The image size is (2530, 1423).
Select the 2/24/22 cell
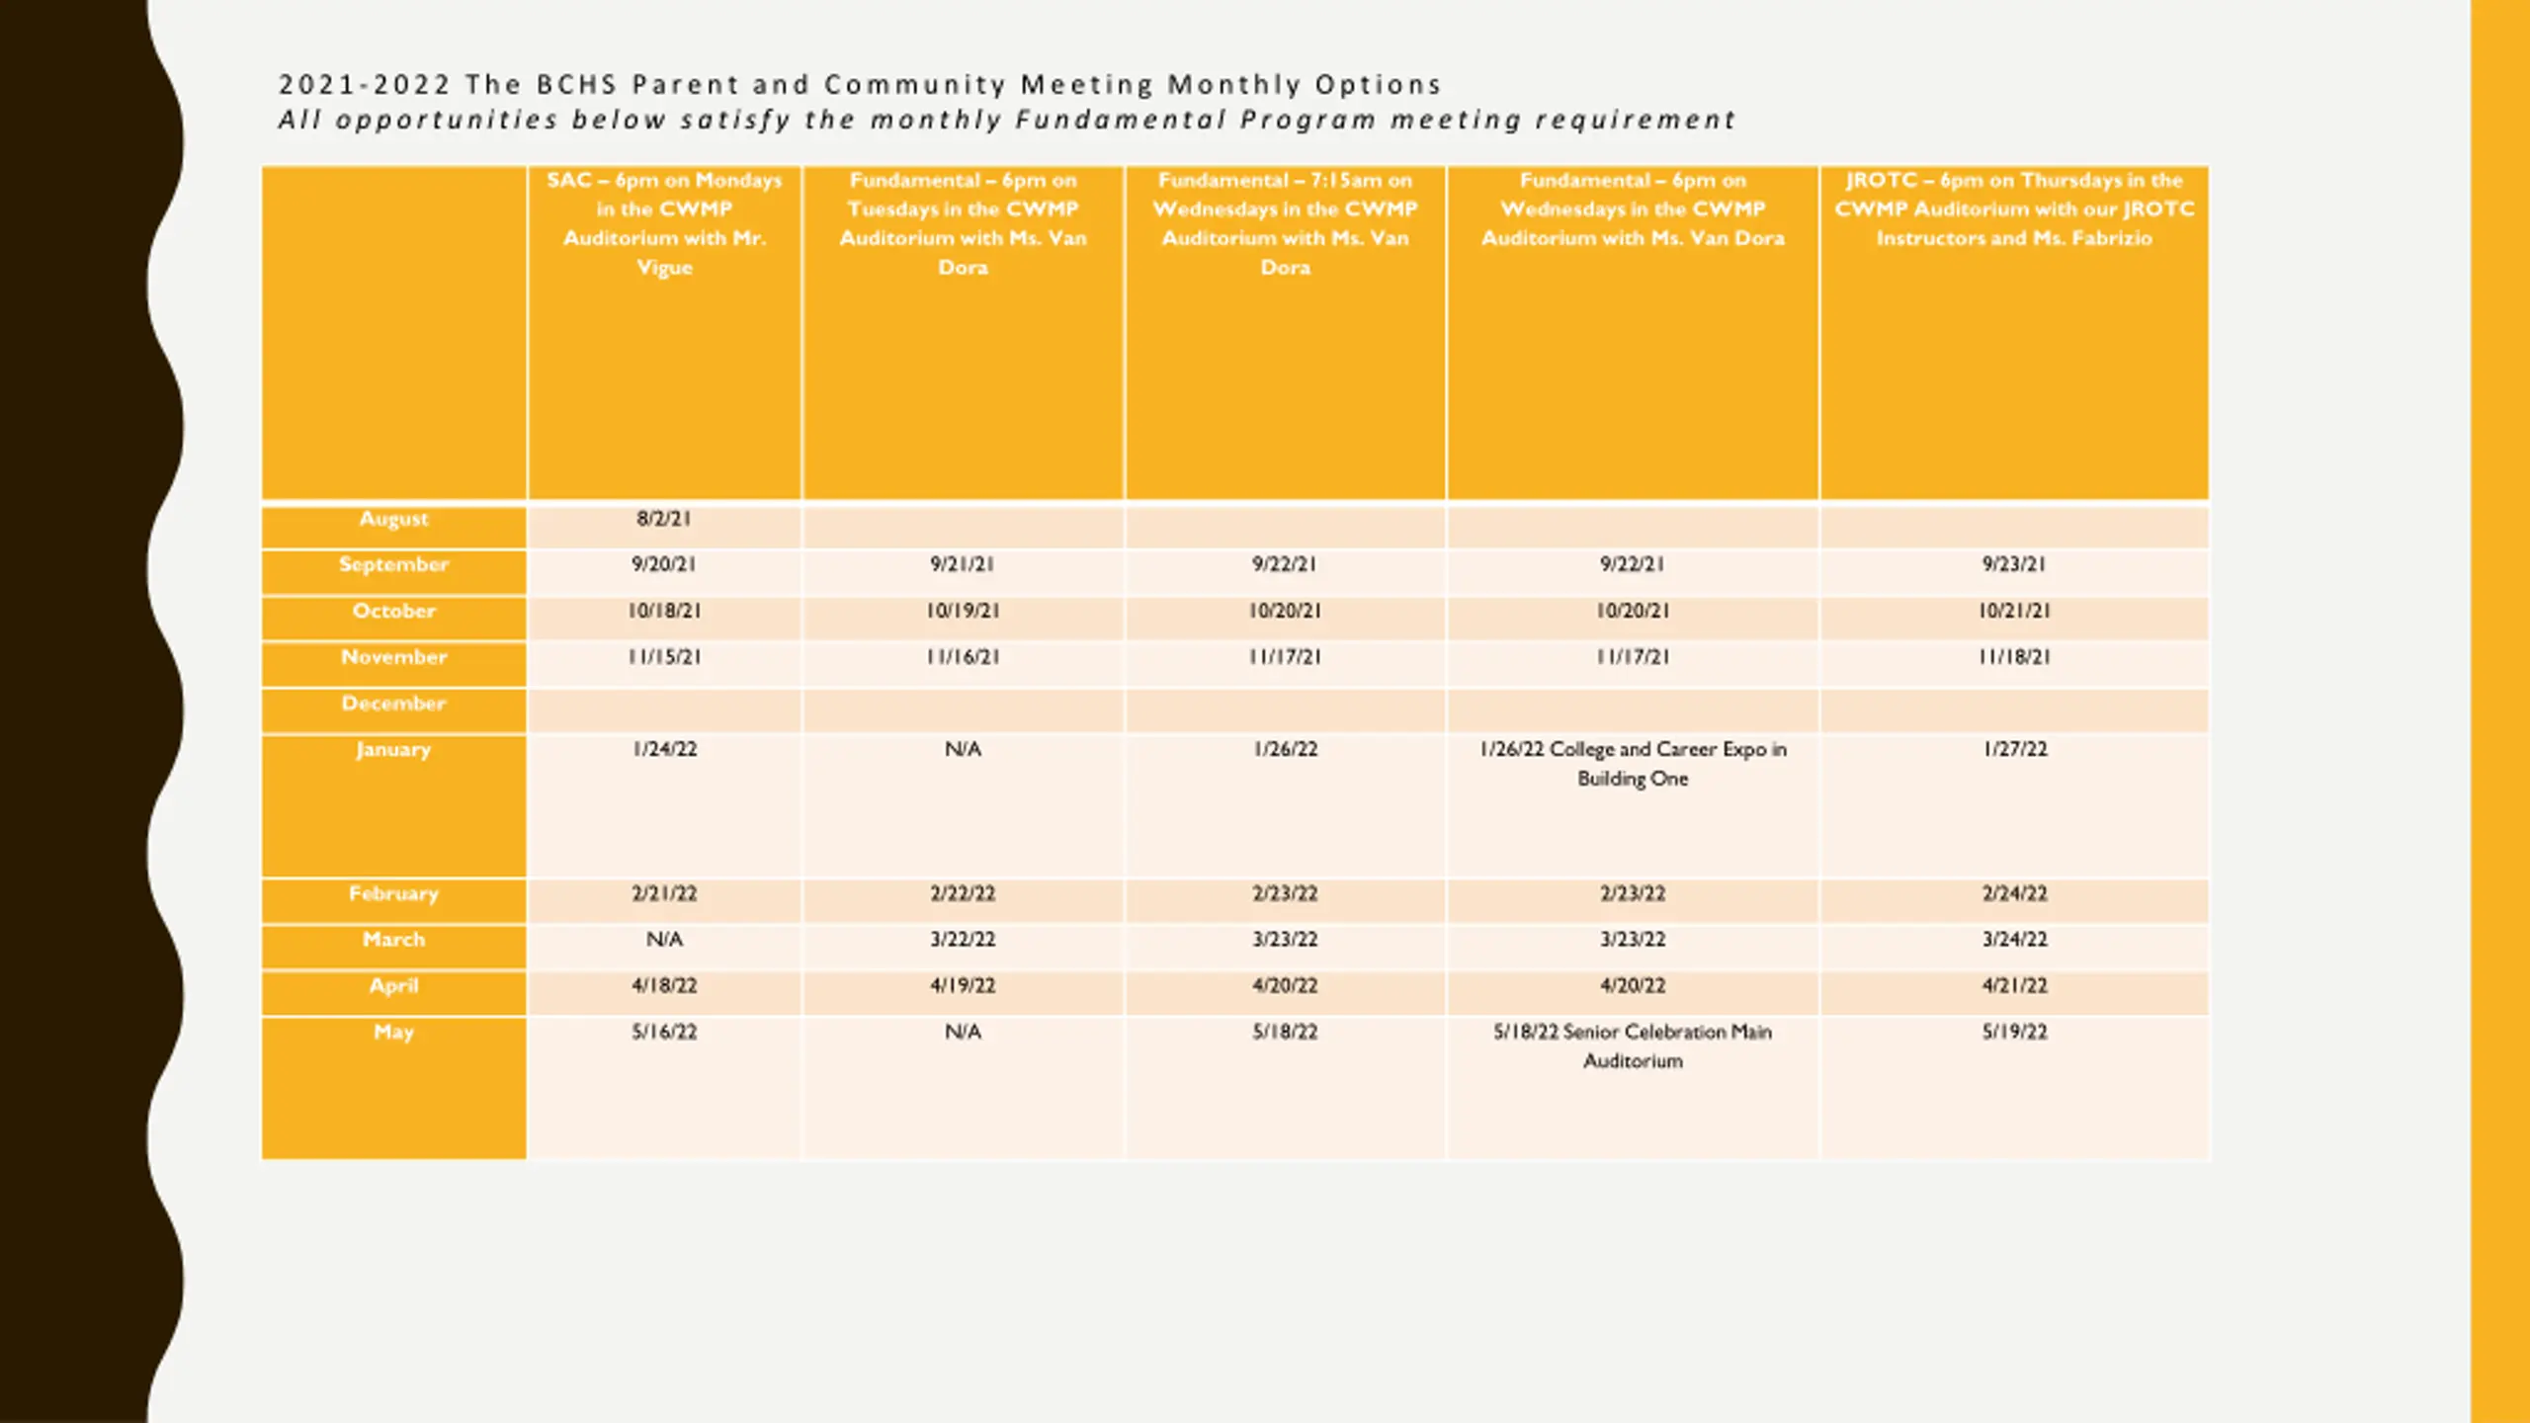tap(2014, 900)
